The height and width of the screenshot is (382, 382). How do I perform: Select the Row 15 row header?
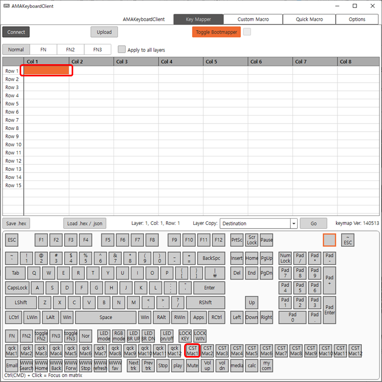coord(13,185)
